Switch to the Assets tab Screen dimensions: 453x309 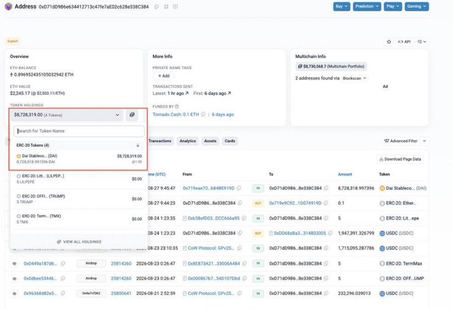pyautogui.click(x=210, y=141)
